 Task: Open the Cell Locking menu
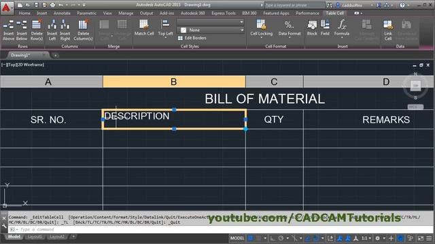coord(261,28)
